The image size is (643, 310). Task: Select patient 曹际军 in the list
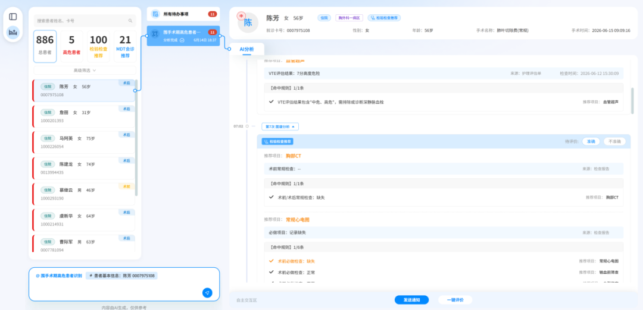pyautogui.click(x=84, y=243)
